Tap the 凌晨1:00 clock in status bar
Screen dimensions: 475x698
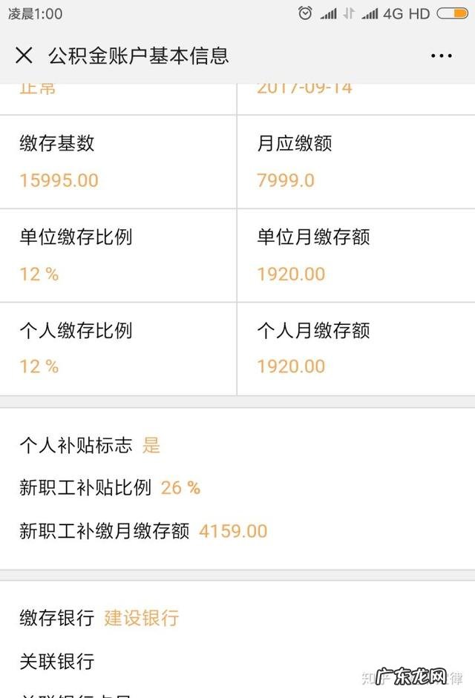pyautogui.click(x=32, y=12)
